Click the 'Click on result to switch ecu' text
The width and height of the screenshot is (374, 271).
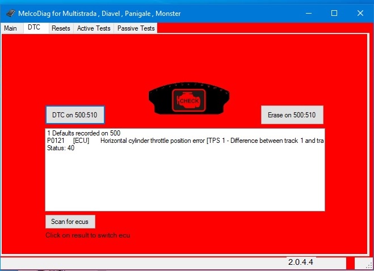87,235
